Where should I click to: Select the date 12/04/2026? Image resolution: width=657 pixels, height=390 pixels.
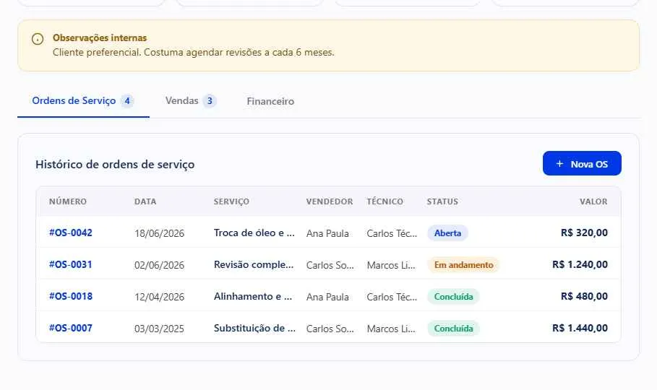pyautogui.click(x=159, y=297)
